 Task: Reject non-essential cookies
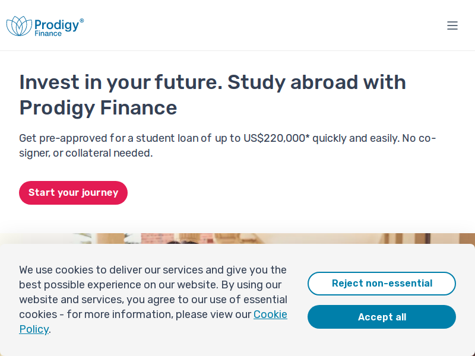tap(382, 284)
